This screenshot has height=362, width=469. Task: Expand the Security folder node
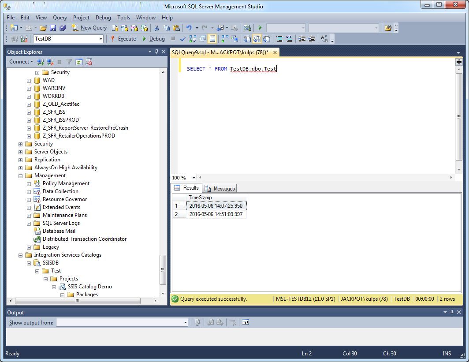[x=20, y=144]
